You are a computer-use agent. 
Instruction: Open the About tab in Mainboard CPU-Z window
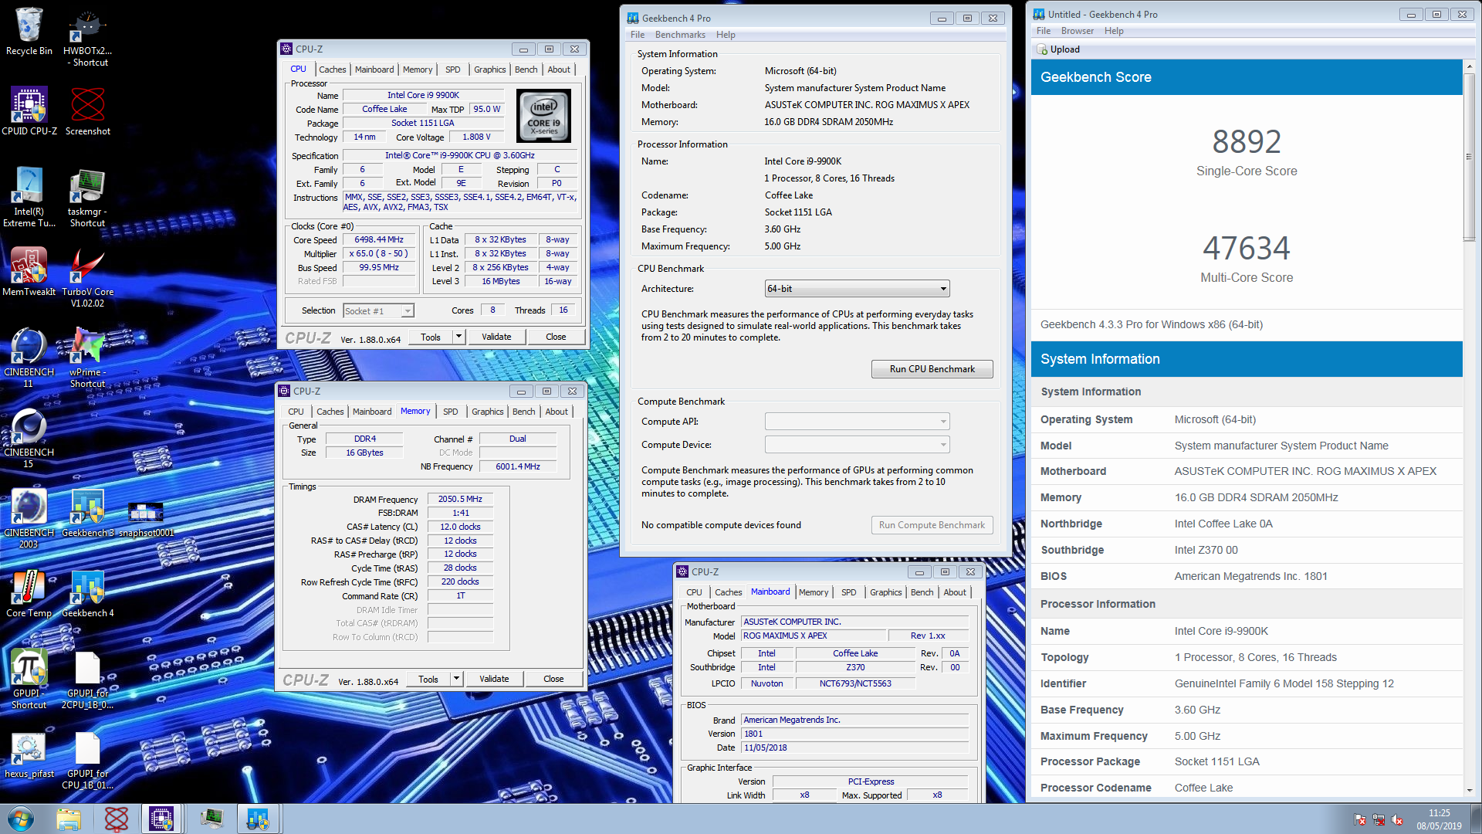(x=955, y=592)
